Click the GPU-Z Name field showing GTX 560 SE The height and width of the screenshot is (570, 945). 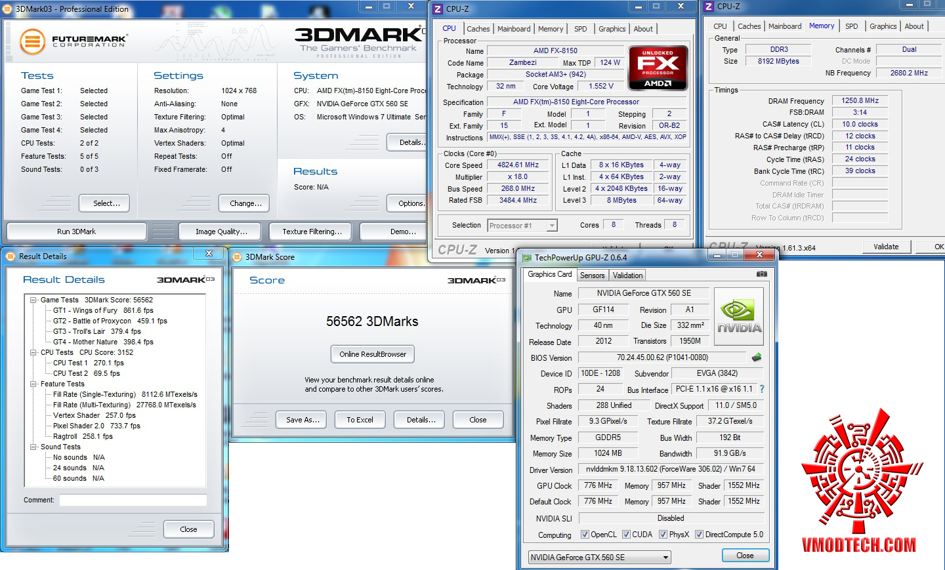click(644, 293)
